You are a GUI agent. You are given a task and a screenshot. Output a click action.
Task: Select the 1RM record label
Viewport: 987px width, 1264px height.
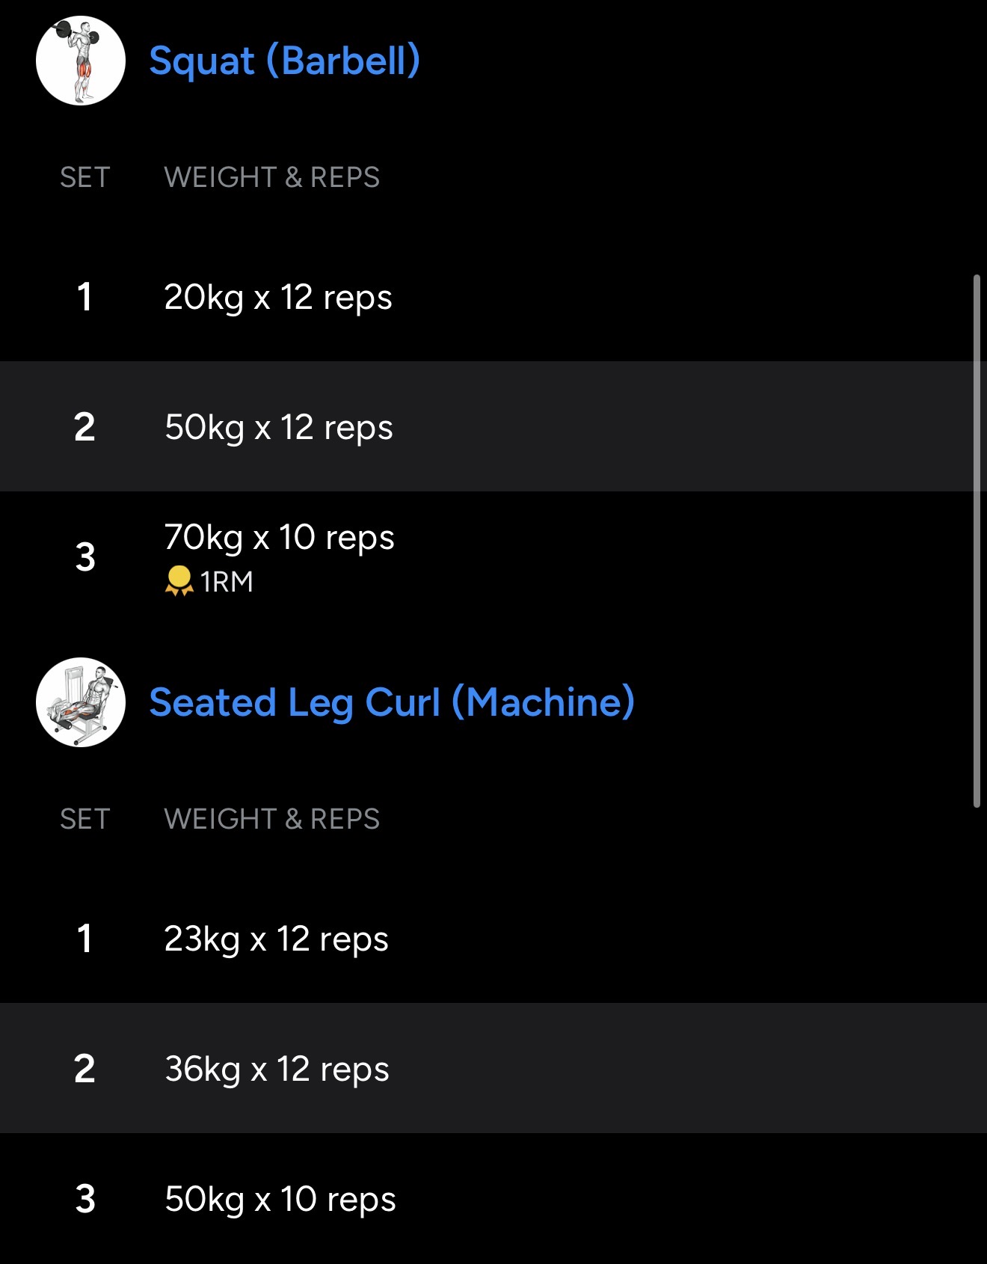click(227, 582)
